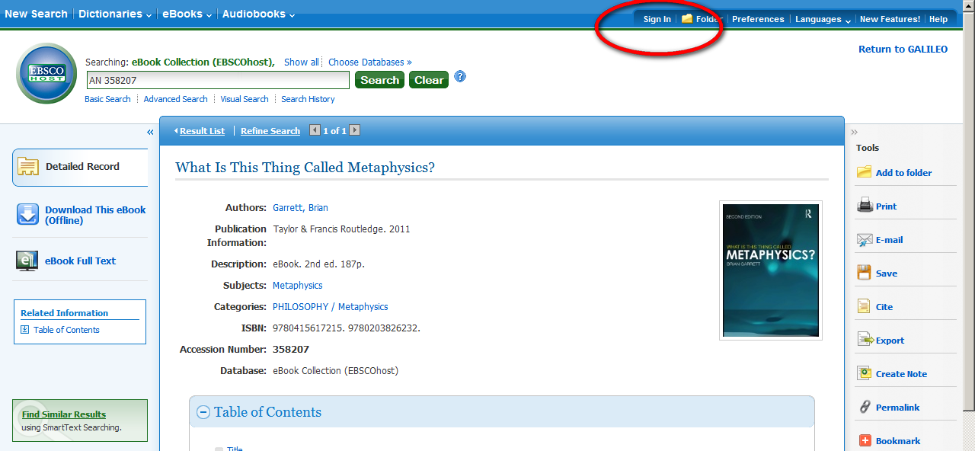Click the Bookmark text link
The height and width of the screenshot is (451, 975).
(898, 441)
